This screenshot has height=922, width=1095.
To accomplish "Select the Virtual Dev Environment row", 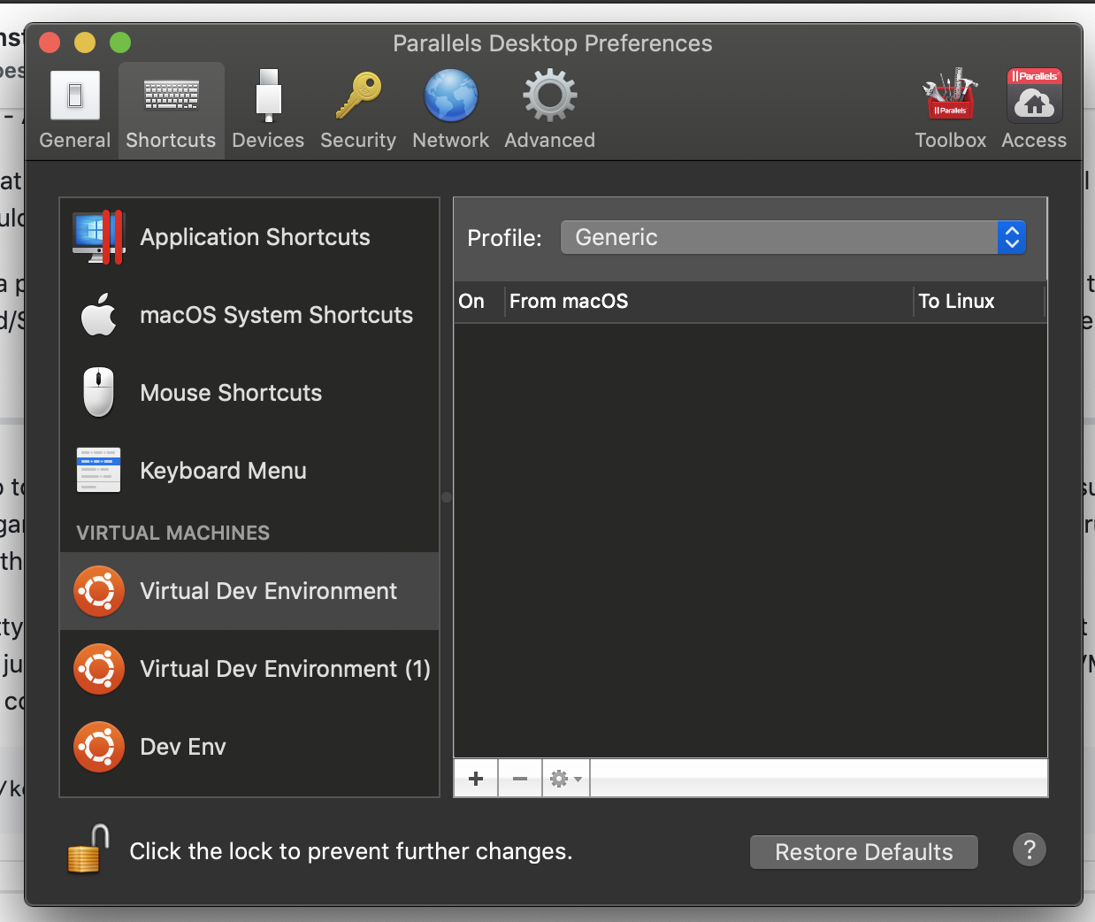I will 249,591.
